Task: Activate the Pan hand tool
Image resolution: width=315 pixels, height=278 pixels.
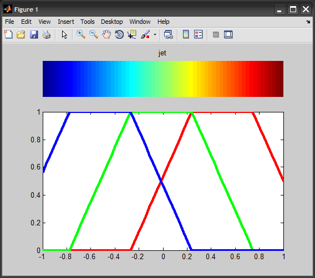Action: click(106, 34)
